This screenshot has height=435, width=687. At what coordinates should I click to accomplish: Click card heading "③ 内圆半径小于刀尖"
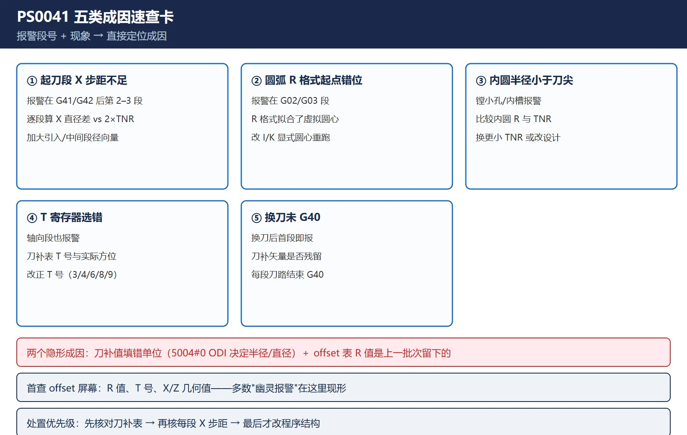[524, 80]
